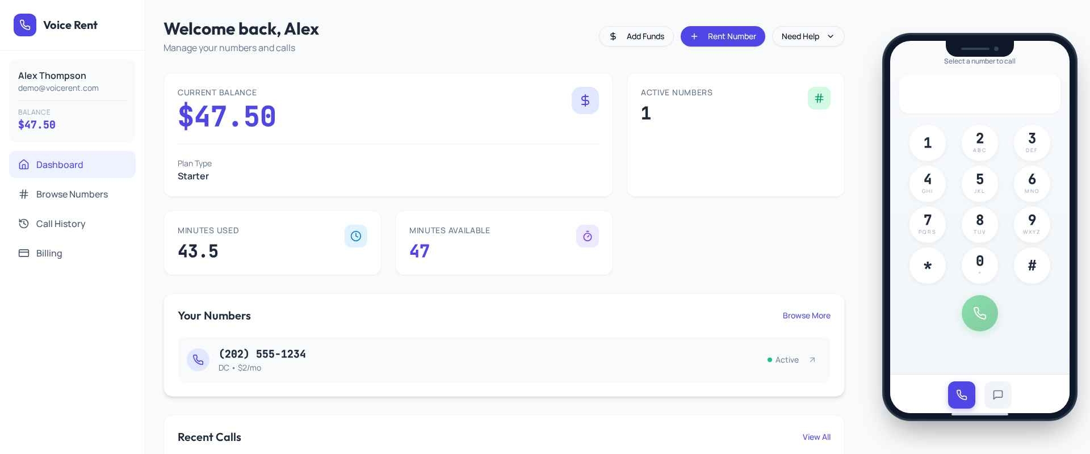Select the (202) 555-1234 number row
The height and width of the screenshot is (454, 1090).
454,360
